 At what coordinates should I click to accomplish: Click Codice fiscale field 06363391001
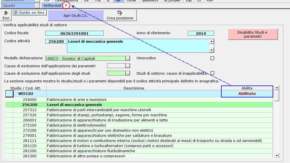click(x=74, y=33)
